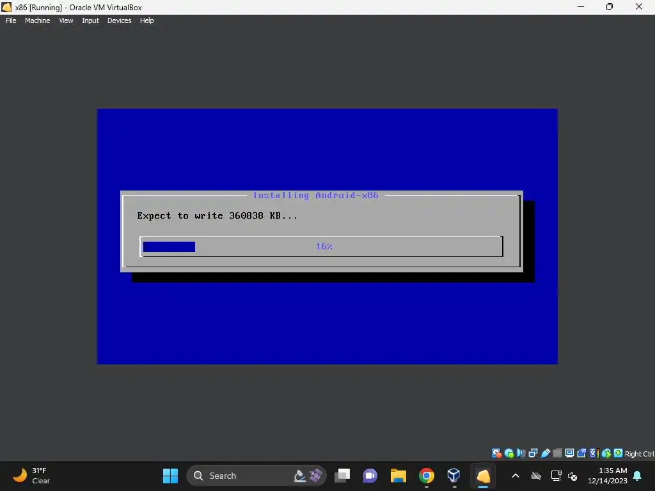Image resolution: width=655 pixels, height=491 pixels.
Task: Open the Devices menu
Action: 120,20
